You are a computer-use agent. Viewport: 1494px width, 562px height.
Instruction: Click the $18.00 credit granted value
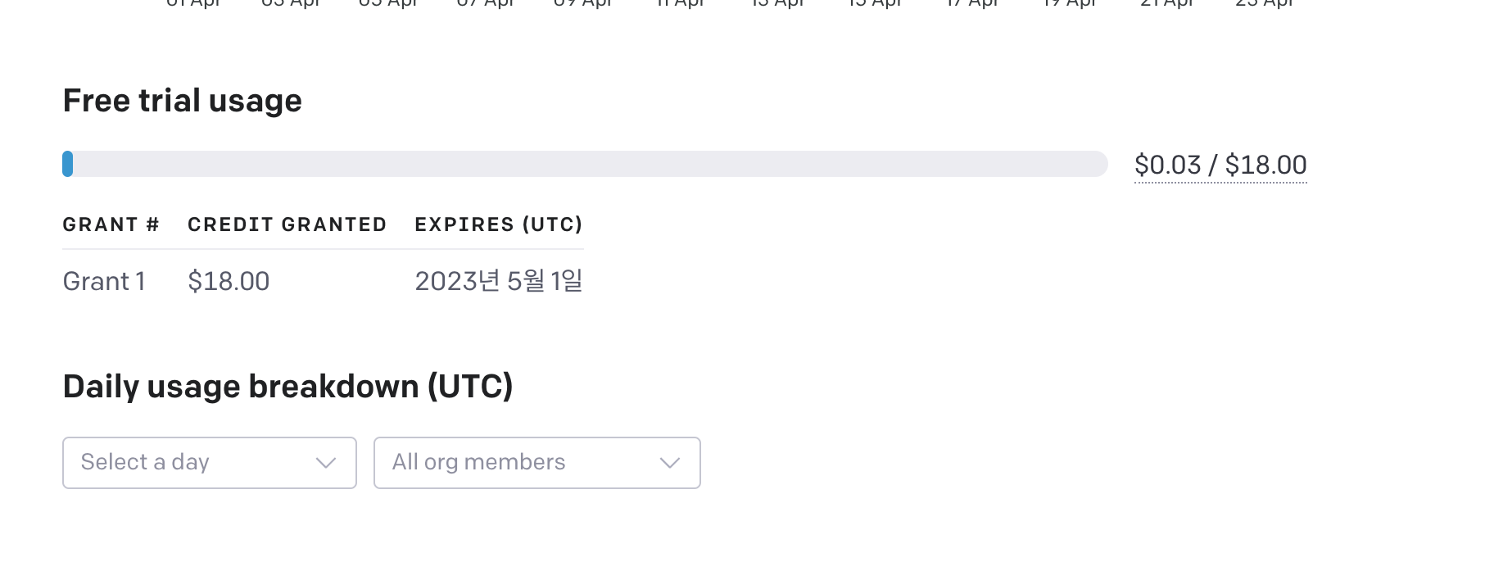click(229, 281)
